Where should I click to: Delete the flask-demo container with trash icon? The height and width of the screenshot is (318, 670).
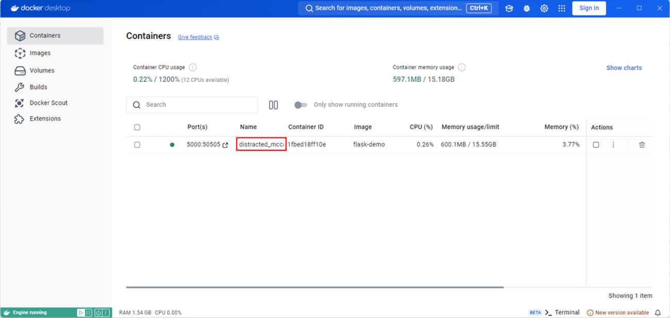[x=642, y=145]
